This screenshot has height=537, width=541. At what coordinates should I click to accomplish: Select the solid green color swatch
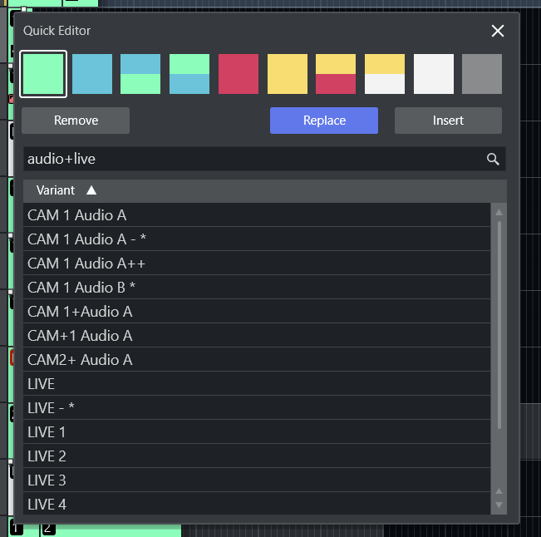point(44,74)
